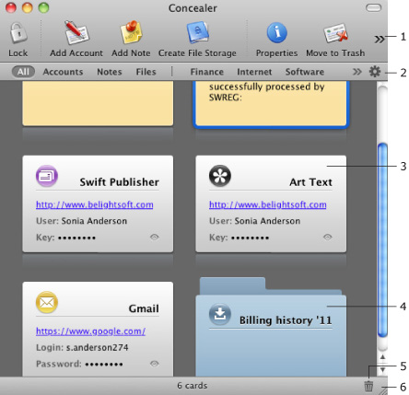Open the google.com link on Gmail card
The width and height of the screenshot is (409, 395).
point(90,331)
